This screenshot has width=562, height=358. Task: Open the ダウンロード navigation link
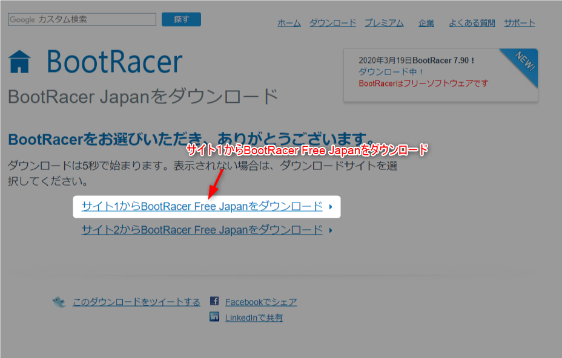[x=333, y=23]
